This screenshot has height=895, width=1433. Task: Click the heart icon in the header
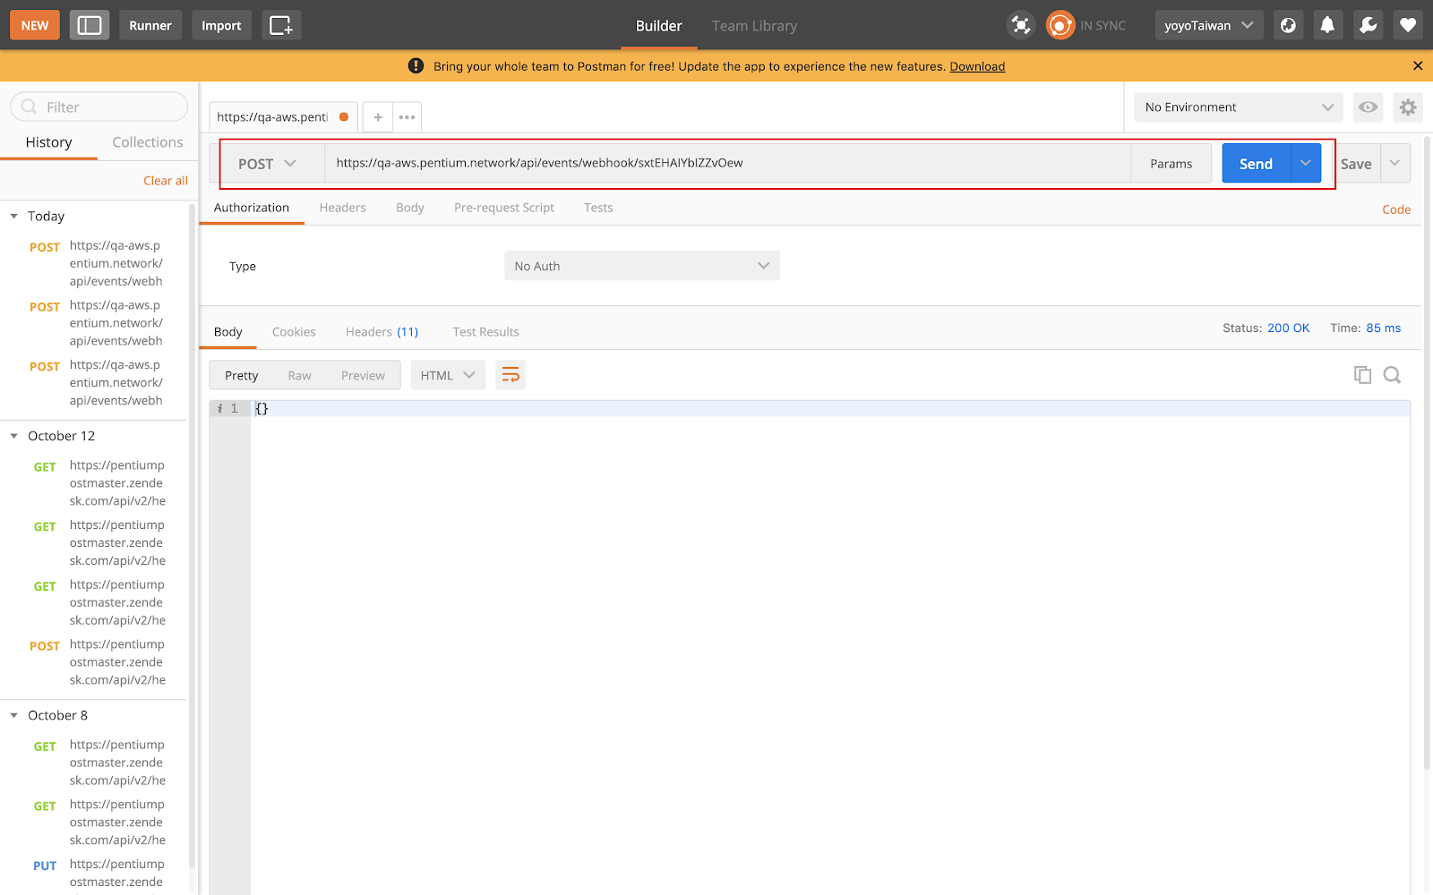coord(1407,25)
